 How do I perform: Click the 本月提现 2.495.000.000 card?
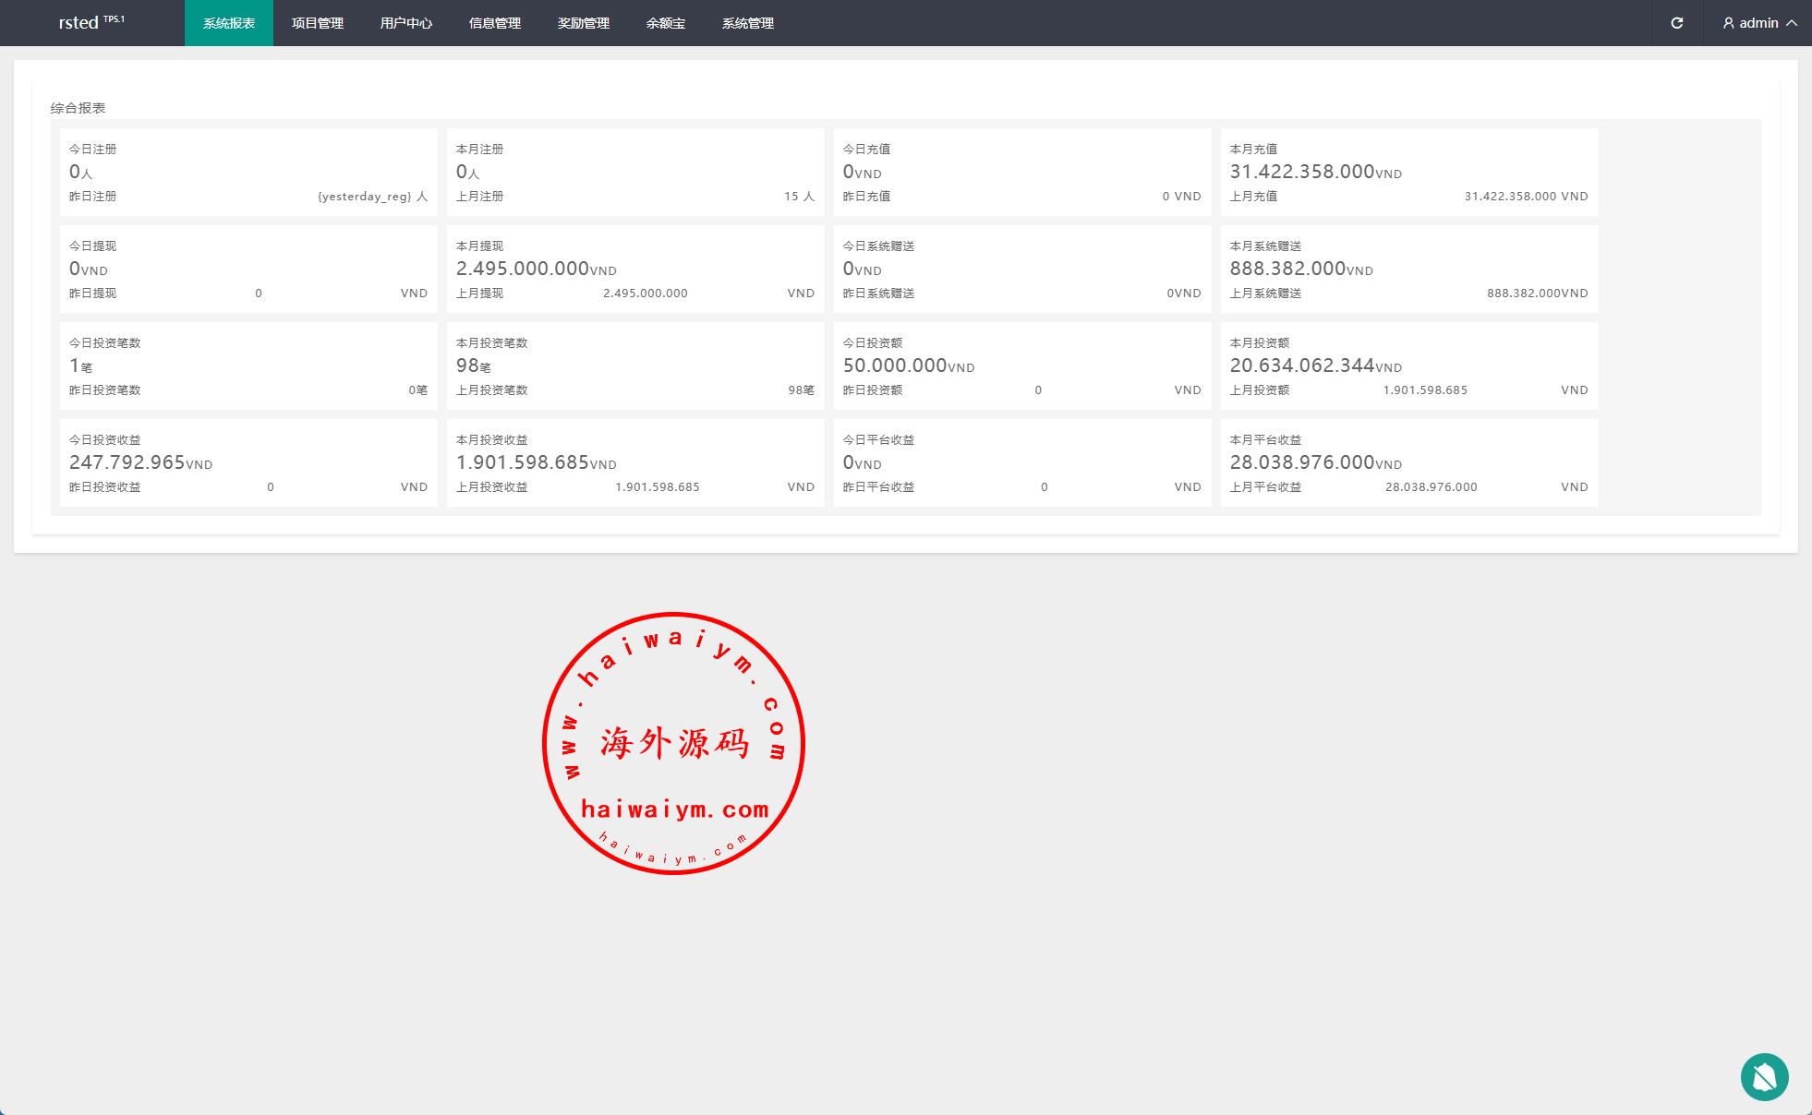pos(634,269)
